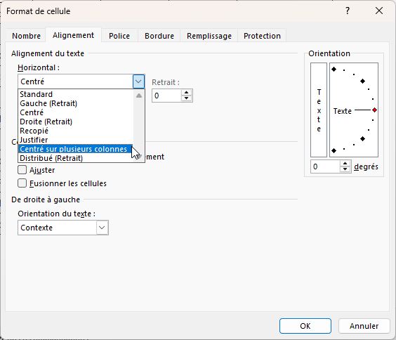Click the Annuler button
Image resolution: width=396 pixels, height=340 pixels.
point(364,326)
